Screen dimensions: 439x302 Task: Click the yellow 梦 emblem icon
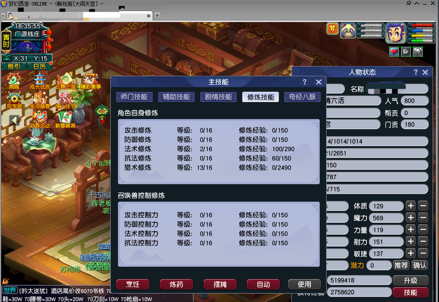332,29
